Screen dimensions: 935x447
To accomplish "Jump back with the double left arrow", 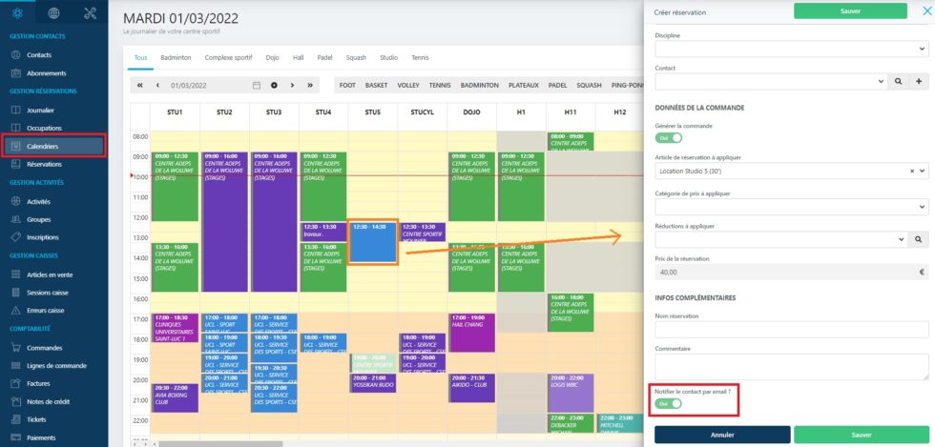I will tap(140, 85).
